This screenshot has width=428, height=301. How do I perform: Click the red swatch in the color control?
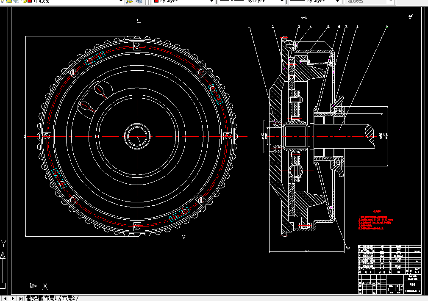pyautogui.click(x=156, y=1)
